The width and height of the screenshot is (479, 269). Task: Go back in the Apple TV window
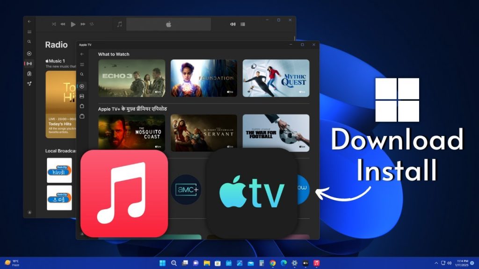tap(82, 54)
